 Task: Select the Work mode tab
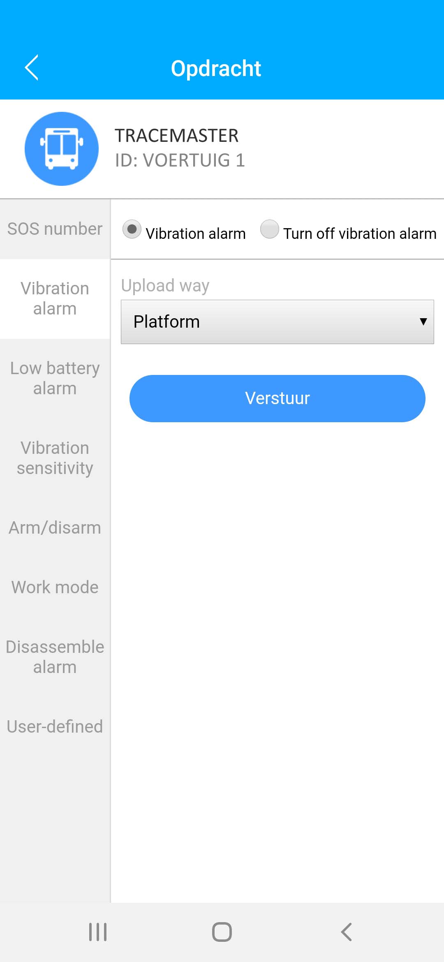(x=55, y=587)
